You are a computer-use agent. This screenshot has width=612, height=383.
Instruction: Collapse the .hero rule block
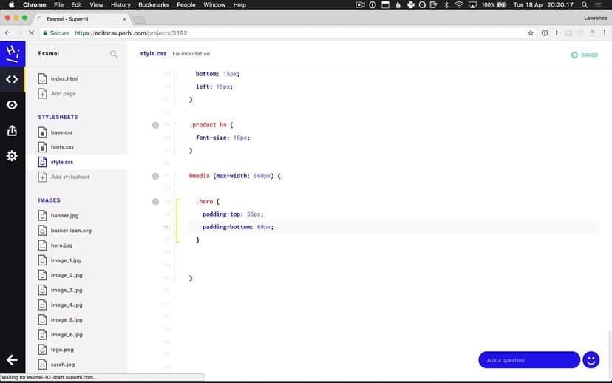(x=155, y=202)
